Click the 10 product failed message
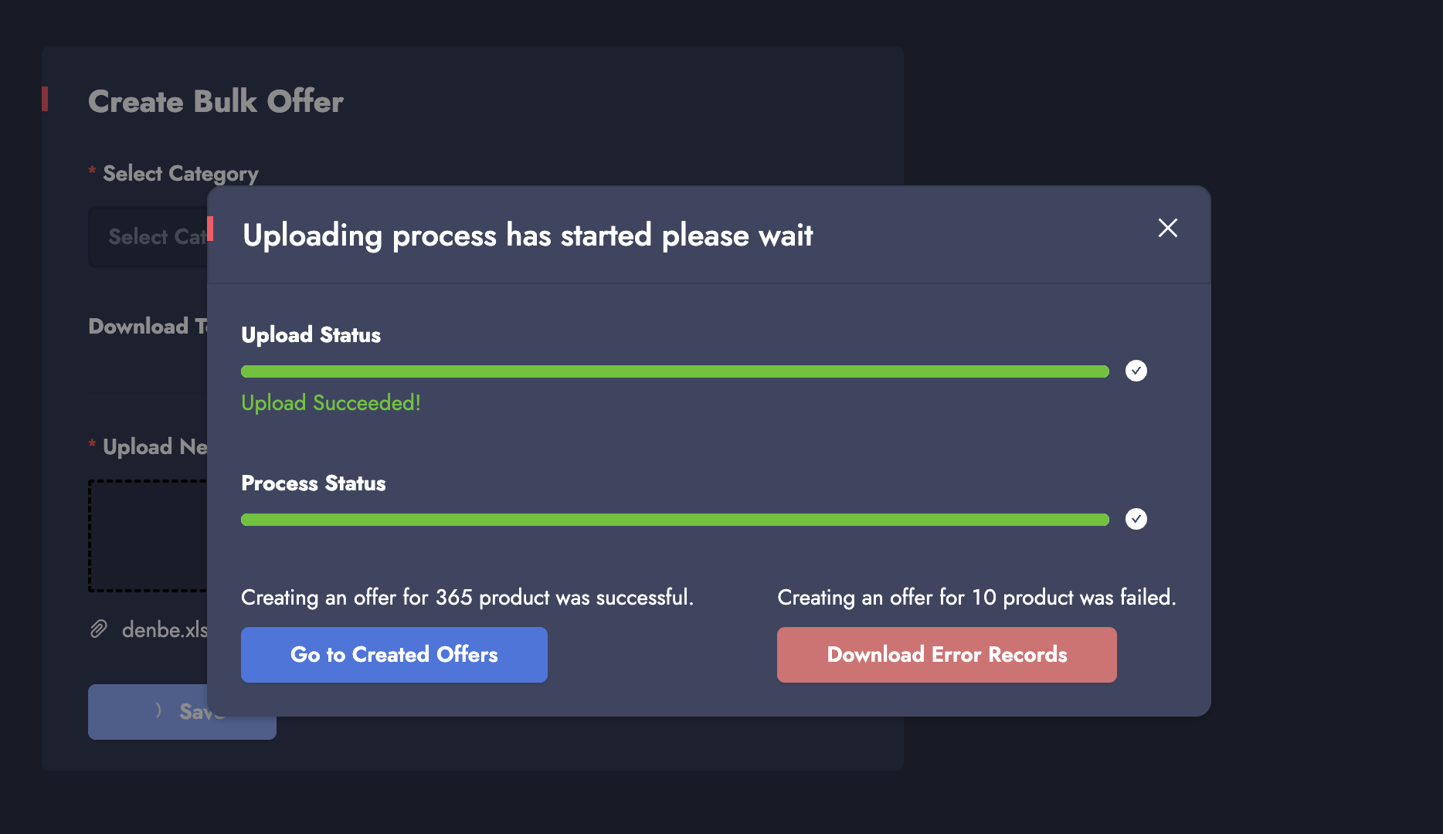The width and height of the screenshot is (1443, 834). point(976,598)
